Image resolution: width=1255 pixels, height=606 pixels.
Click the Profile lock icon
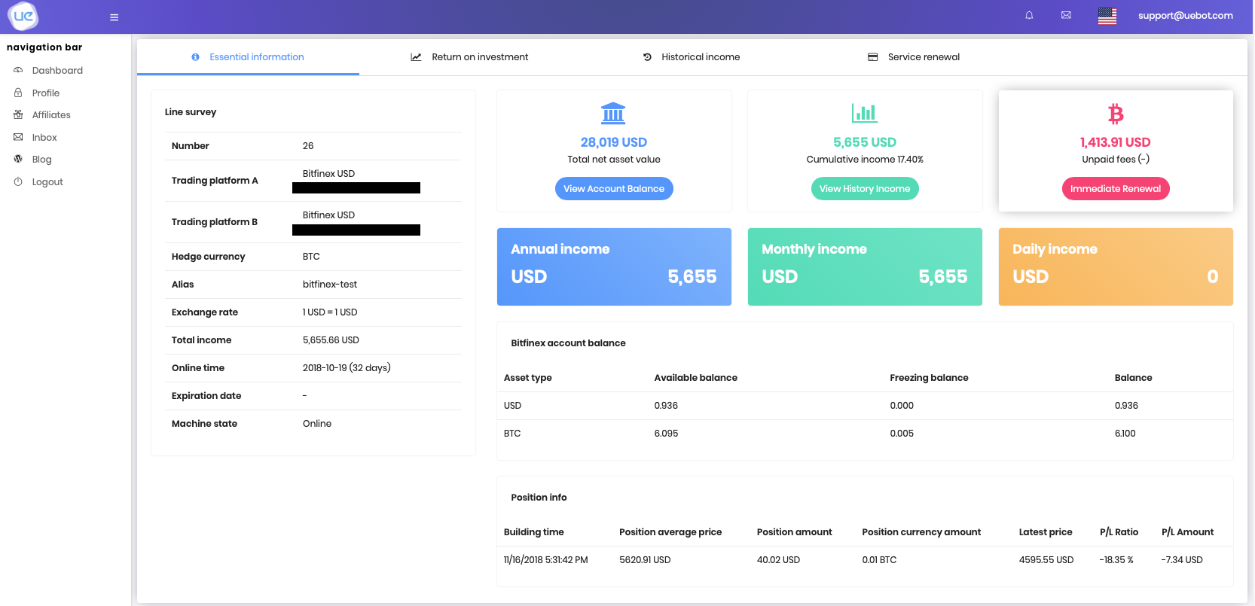pos(18,93)
